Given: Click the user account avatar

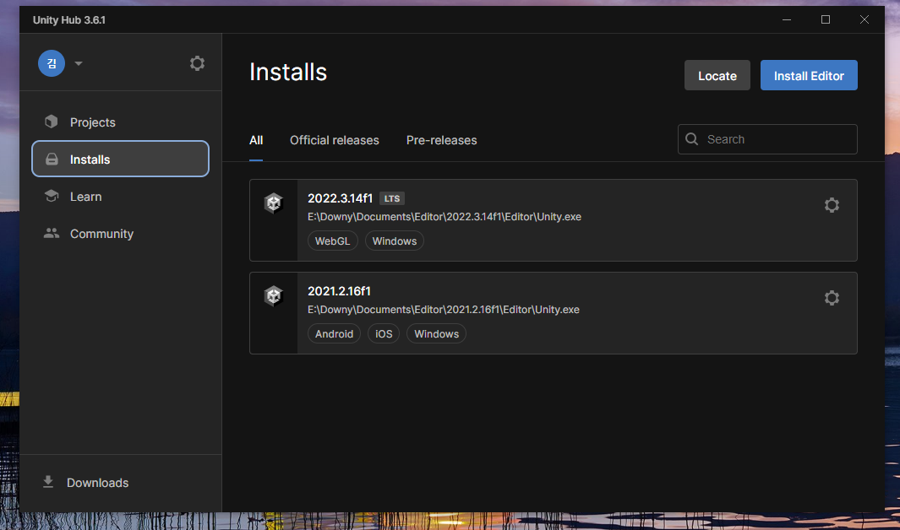Looking at the screenshot, I should coord(52,63).
